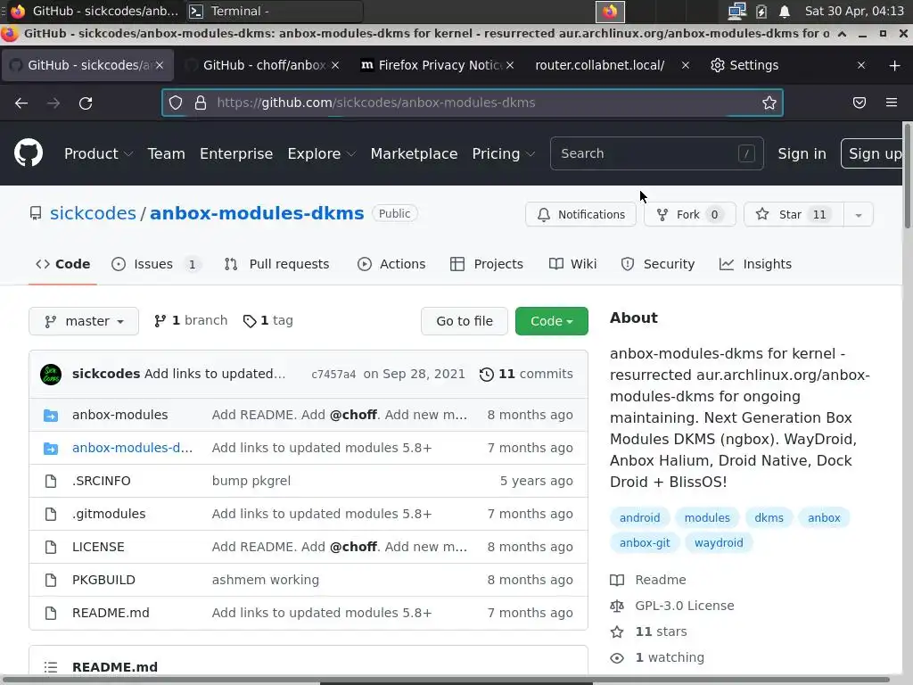Open the .gitmodules file
Screen dimensions: 913x685
coord(109,514)
